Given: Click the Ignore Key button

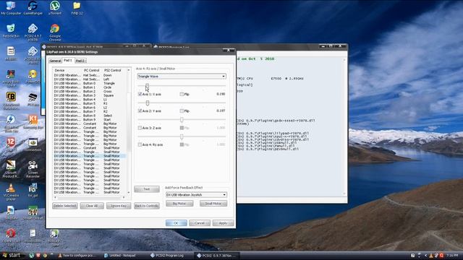Looking at the screenshot, I should (119, 206).
